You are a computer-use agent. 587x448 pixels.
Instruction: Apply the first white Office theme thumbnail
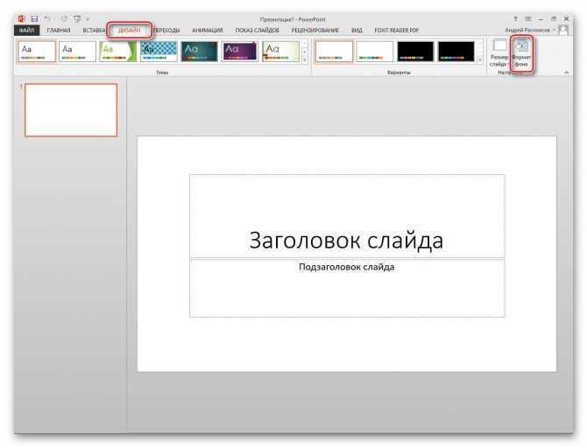point(37,52)
